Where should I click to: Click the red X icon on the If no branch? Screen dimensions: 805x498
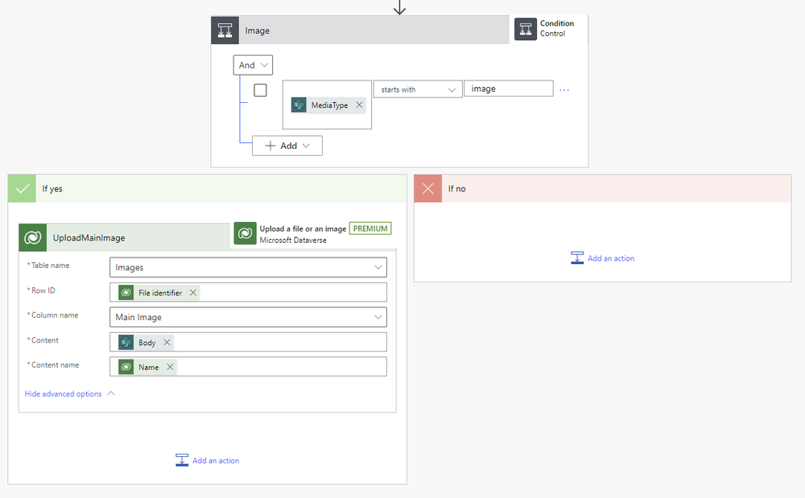coord(427,188)
